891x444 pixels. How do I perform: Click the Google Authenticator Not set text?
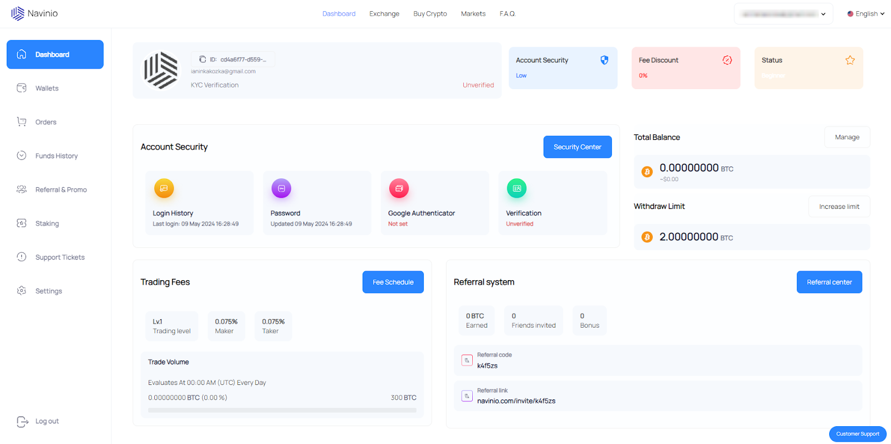coord(398,224)
